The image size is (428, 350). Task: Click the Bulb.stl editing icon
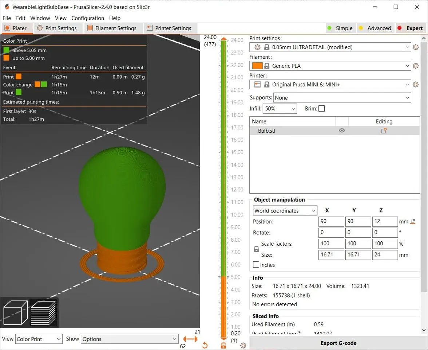tap(384, 131)
